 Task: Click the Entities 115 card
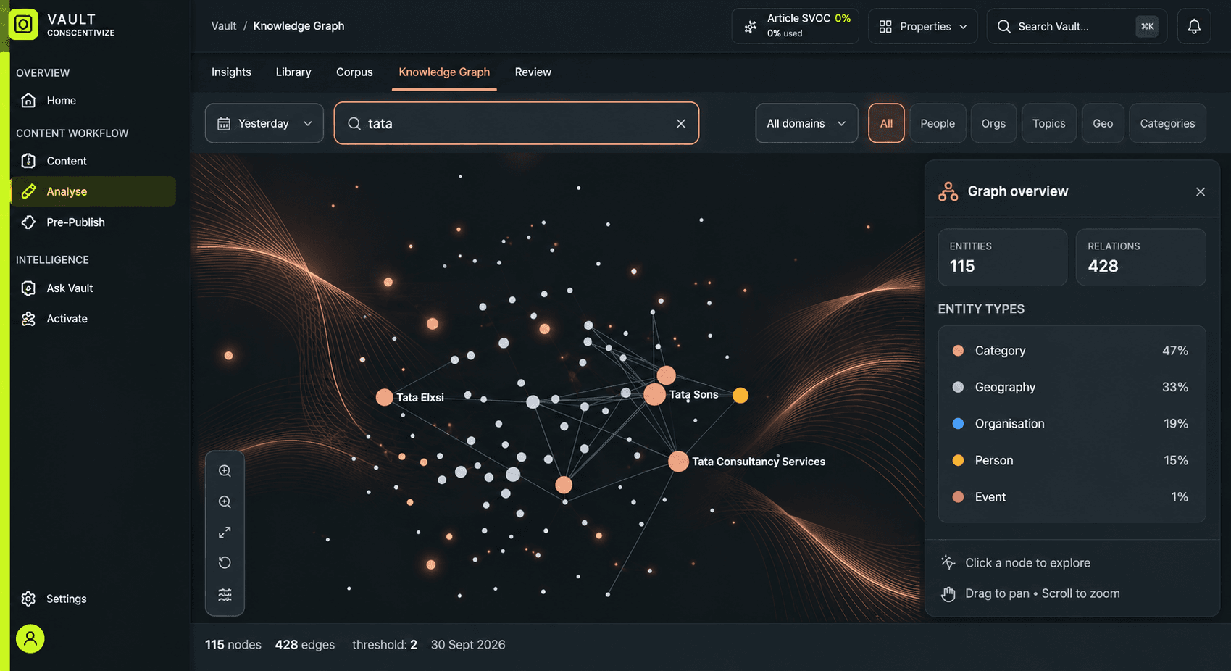point(1003,257)
